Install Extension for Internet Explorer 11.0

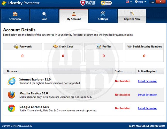147,81
